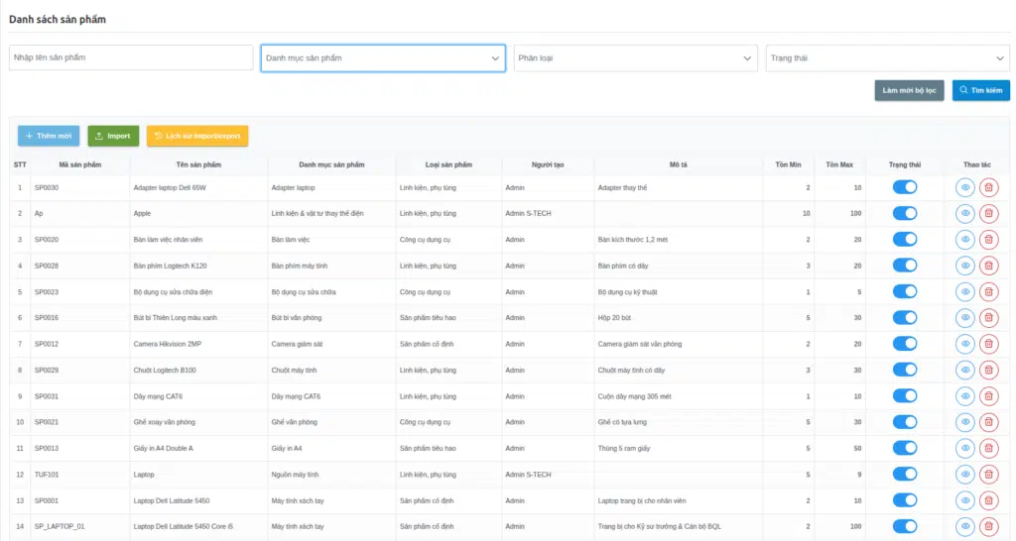1016x541 pixels.
Task: Click Thêm mới to add product
Action: click(49, 136)
